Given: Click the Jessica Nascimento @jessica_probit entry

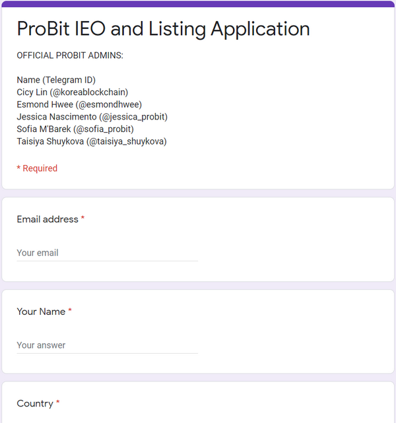Looking at the screenshot, I should [x=92, y=117].
